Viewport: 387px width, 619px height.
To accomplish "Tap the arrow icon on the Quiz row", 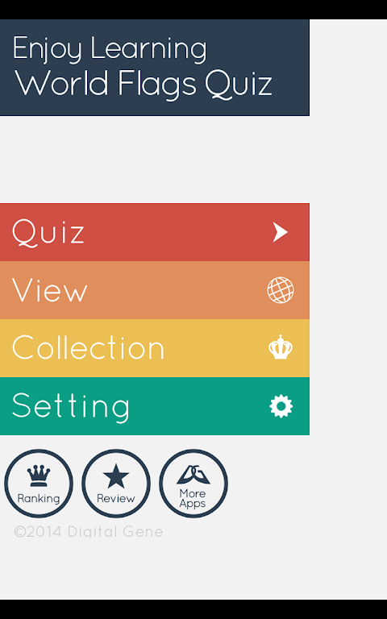I will (281, 232).
